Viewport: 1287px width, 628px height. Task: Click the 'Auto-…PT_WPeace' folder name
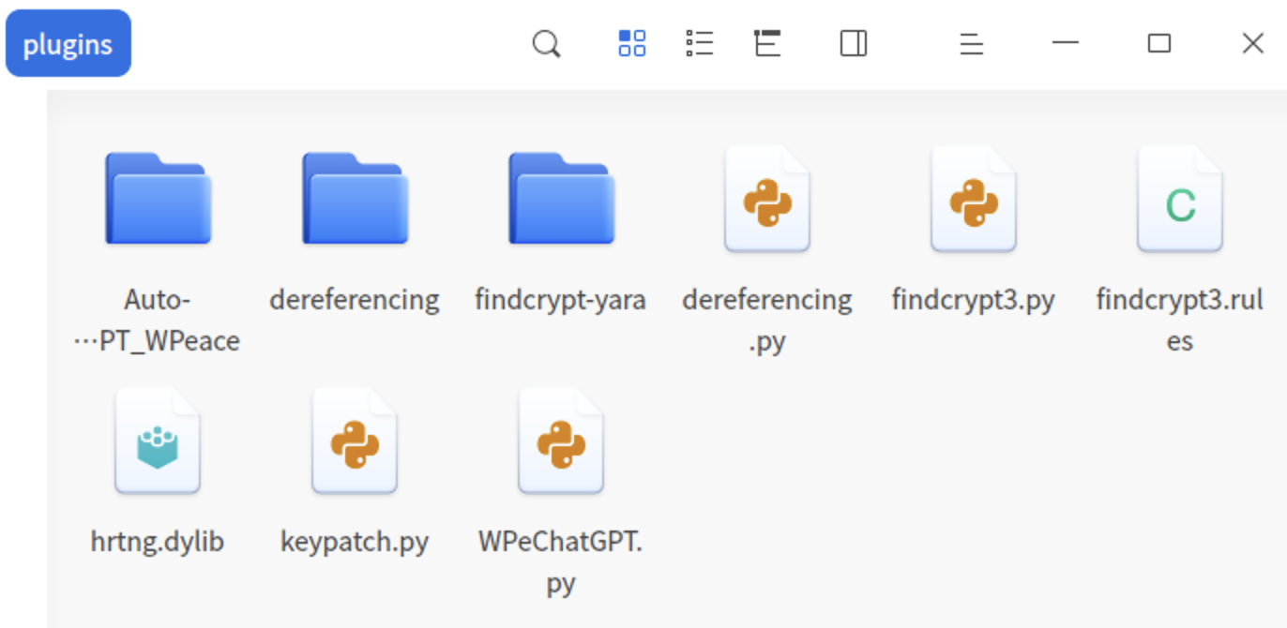click(158, 321)
